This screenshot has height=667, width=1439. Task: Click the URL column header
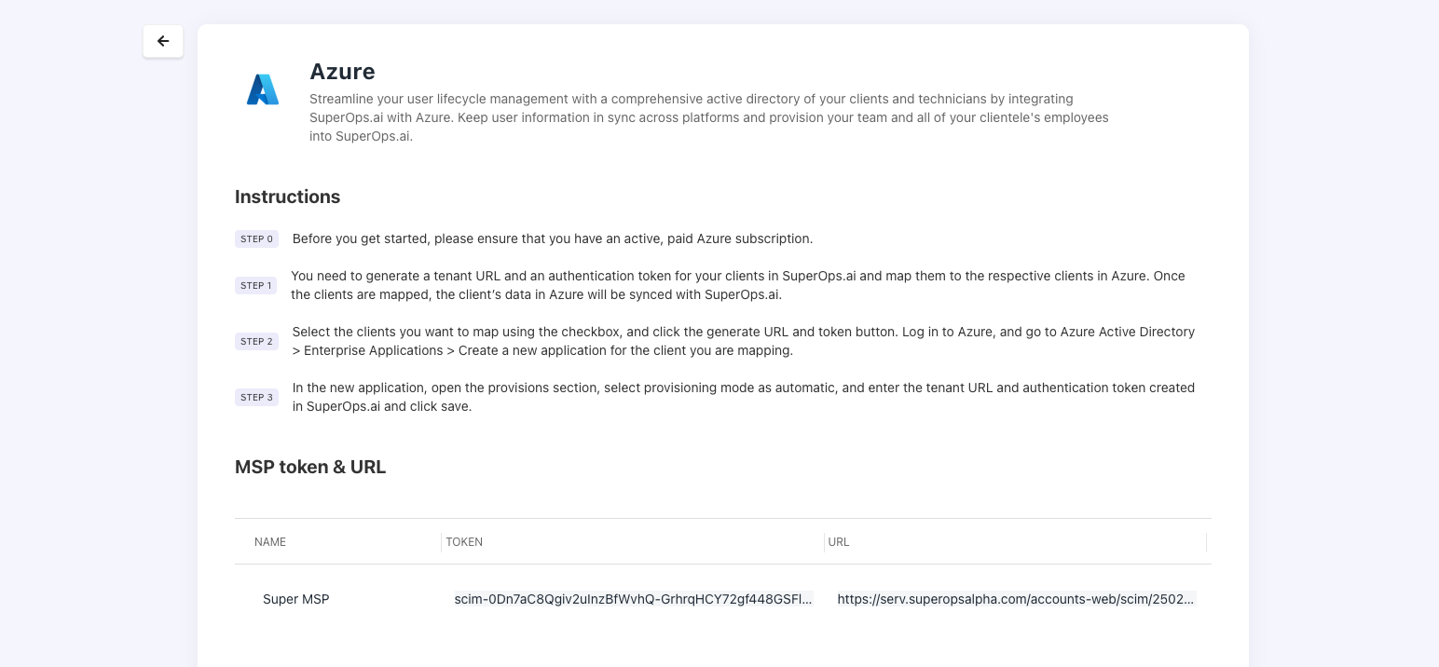pyautogui.click(x=839, y=542)
